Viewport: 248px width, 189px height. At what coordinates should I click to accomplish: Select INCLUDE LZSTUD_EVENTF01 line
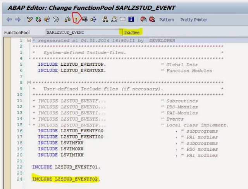click(66, 167)
